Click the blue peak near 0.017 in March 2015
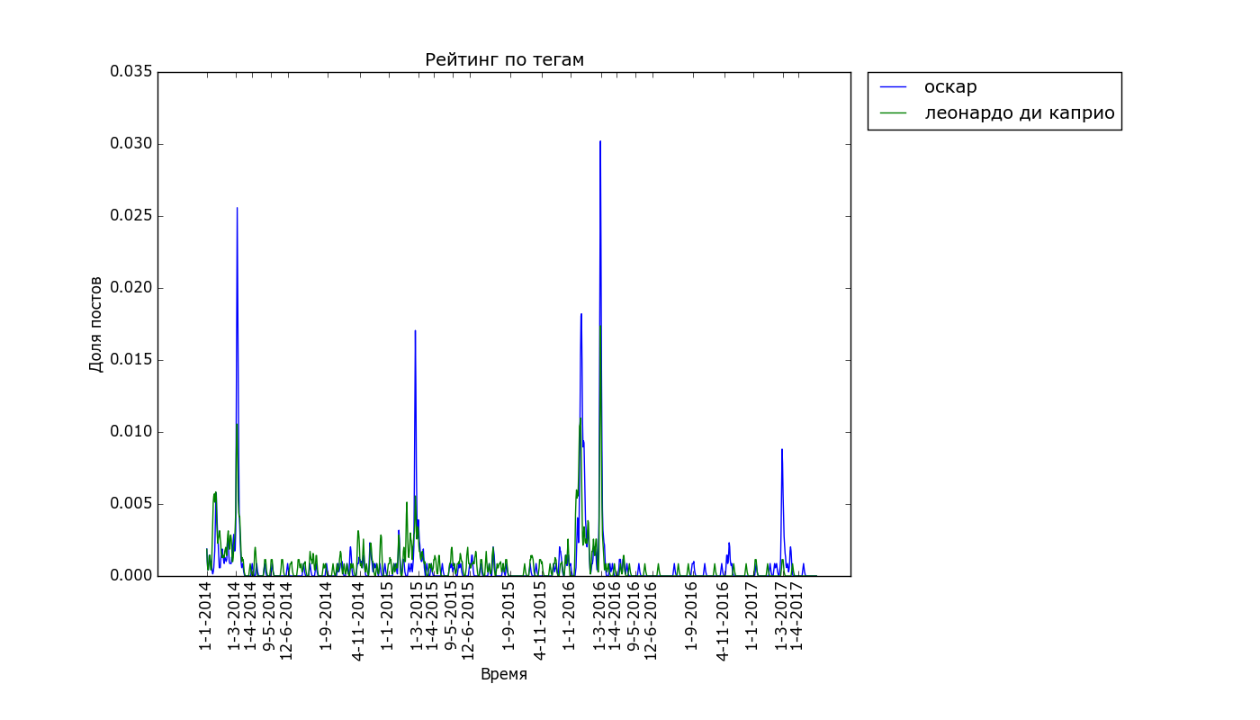This screenshot has width=1260, height=720. pos(415,330)
